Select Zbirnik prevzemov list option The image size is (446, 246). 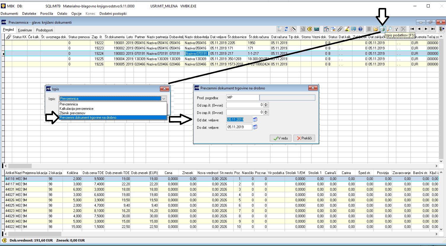(113, 113)
